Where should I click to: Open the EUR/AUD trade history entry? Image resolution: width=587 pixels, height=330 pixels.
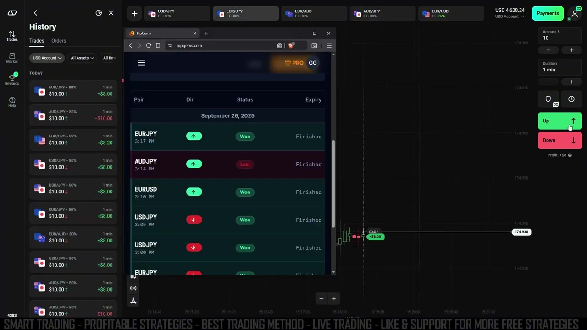point(73,237)
